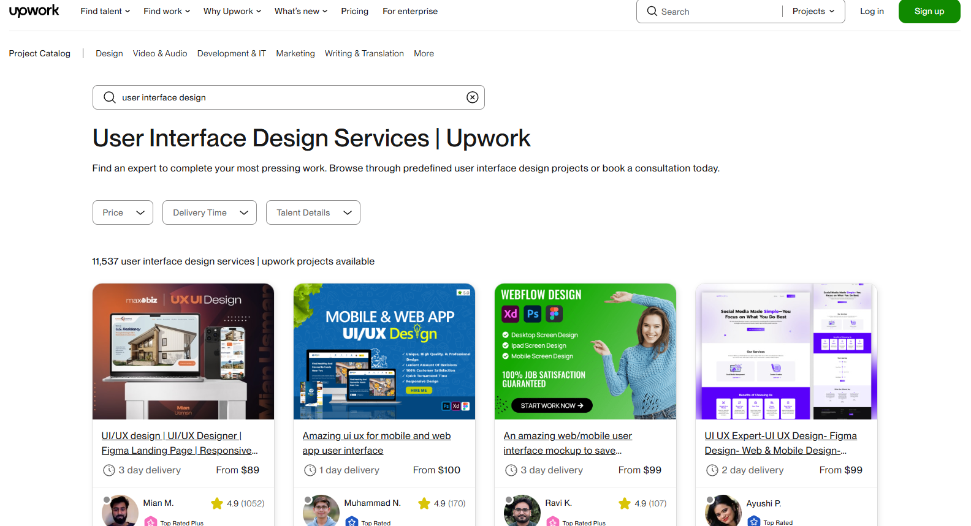Expand the Find talent menu
Image resolution: width=971 pixels, height=526 pixels.
click(x=105, y=11)
